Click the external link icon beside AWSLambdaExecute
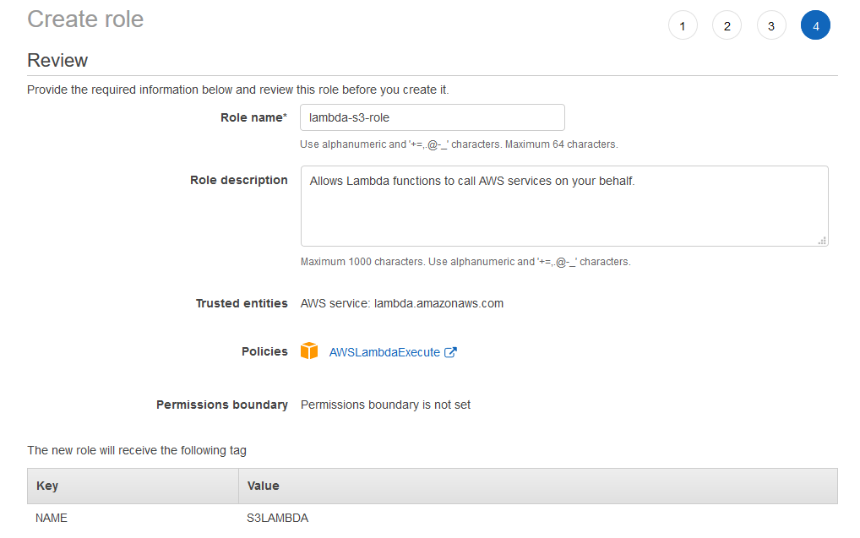The width and height of the screenshot is (860, 538). point(450,352)
